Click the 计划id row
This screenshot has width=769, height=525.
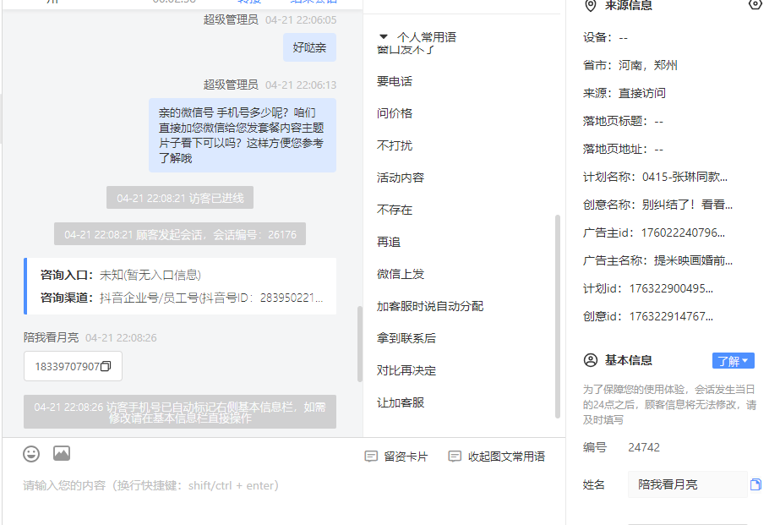click(x=648, y=289)
